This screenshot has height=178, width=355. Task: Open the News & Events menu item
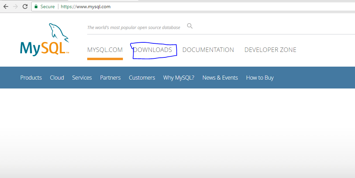(x=220, y=78)
